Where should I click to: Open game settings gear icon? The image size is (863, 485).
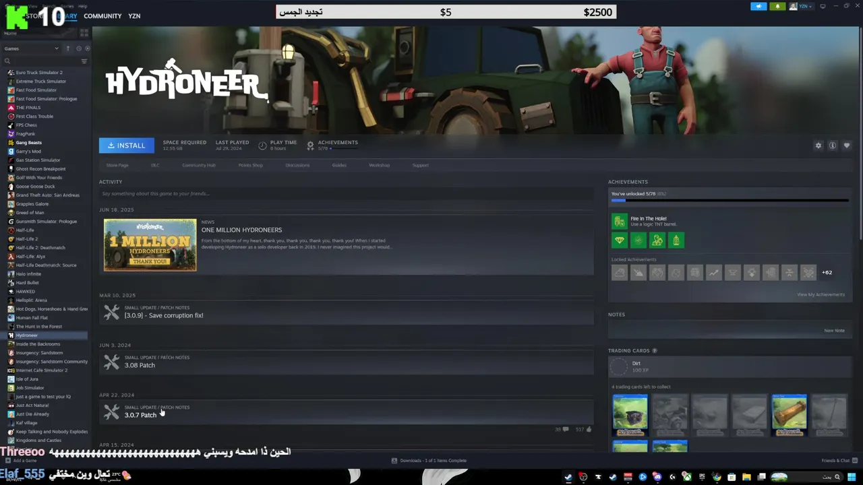[819, 145]
